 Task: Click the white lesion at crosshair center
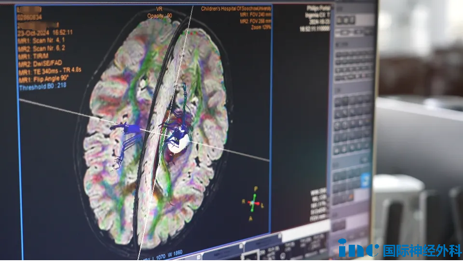[178, 142]
